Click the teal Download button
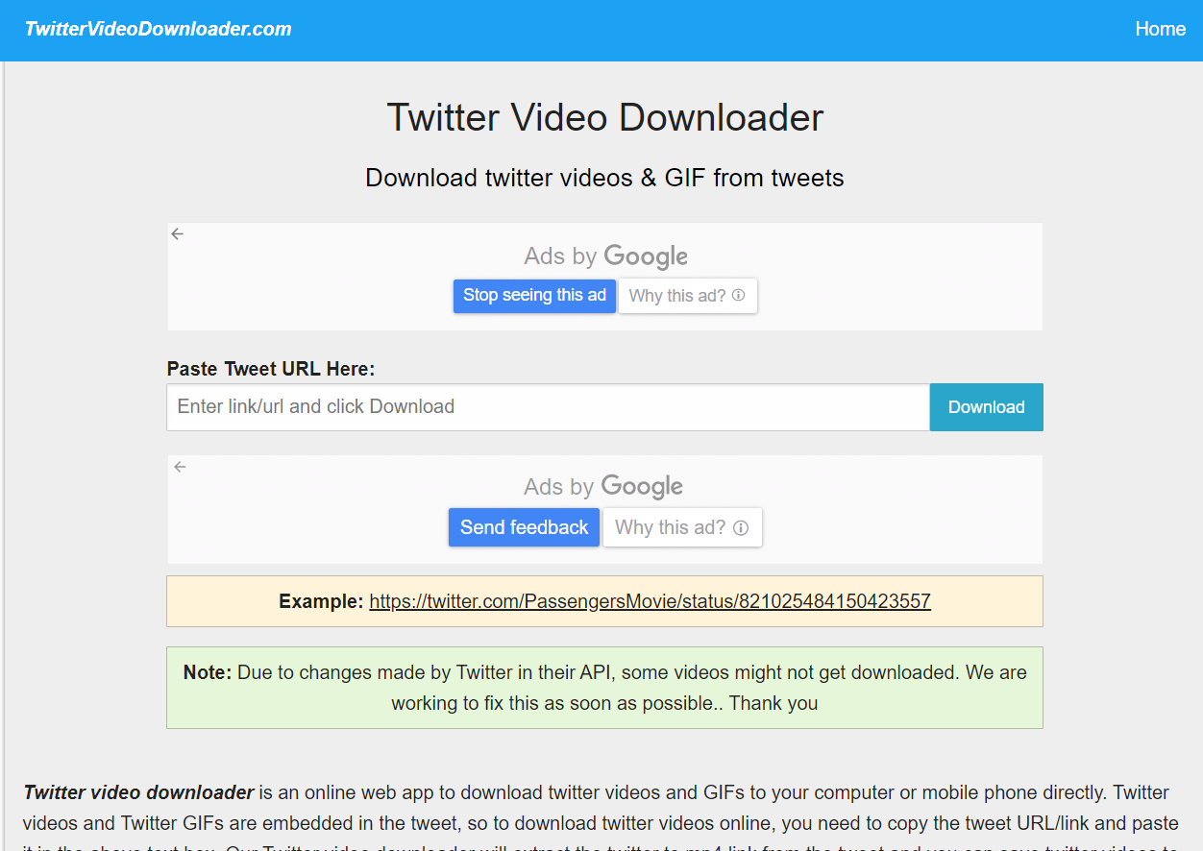Image resolution: width=1203 pixels, height=851 pixels. tap(986, 407)
